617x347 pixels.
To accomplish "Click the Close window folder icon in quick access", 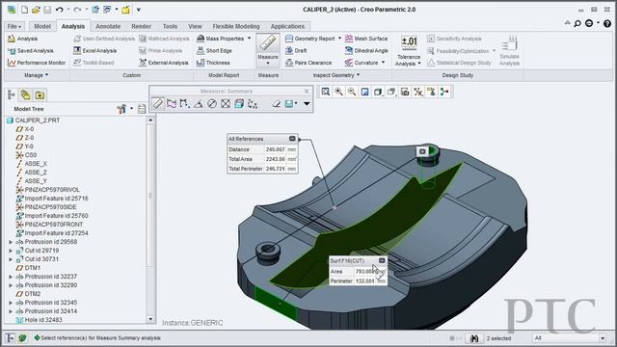I will point(126,10).
